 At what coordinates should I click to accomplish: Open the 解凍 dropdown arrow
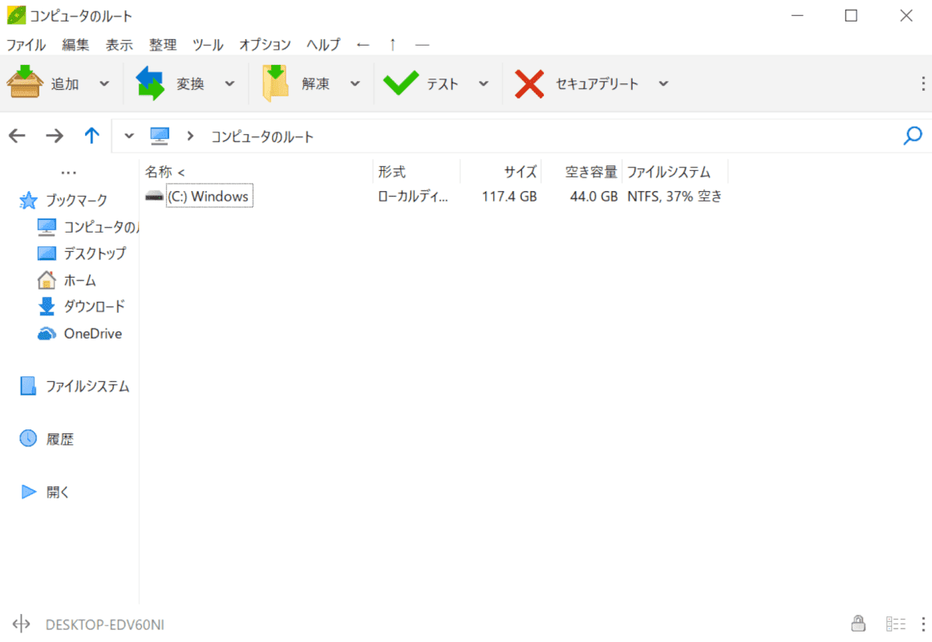355,83
